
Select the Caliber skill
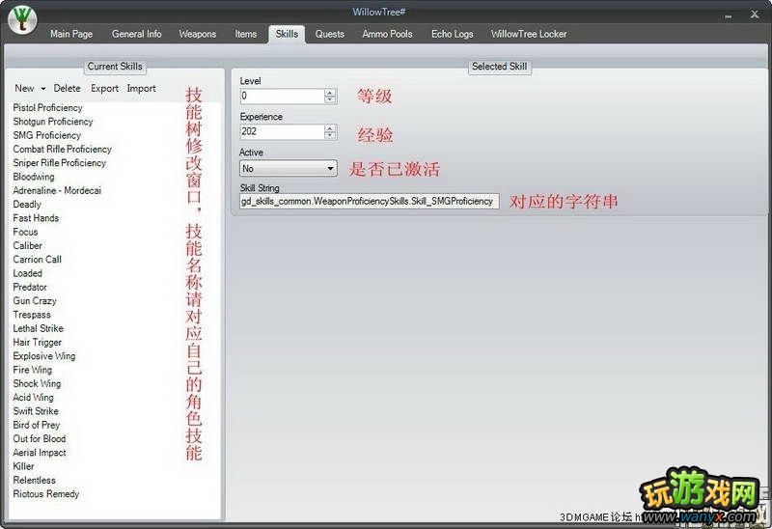tap(27, 245)
